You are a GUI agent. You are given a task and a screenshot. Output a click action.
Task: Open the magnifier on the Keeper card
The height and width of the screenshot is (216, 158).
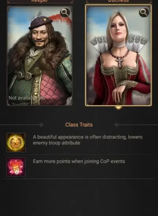[x=65, y=13]
